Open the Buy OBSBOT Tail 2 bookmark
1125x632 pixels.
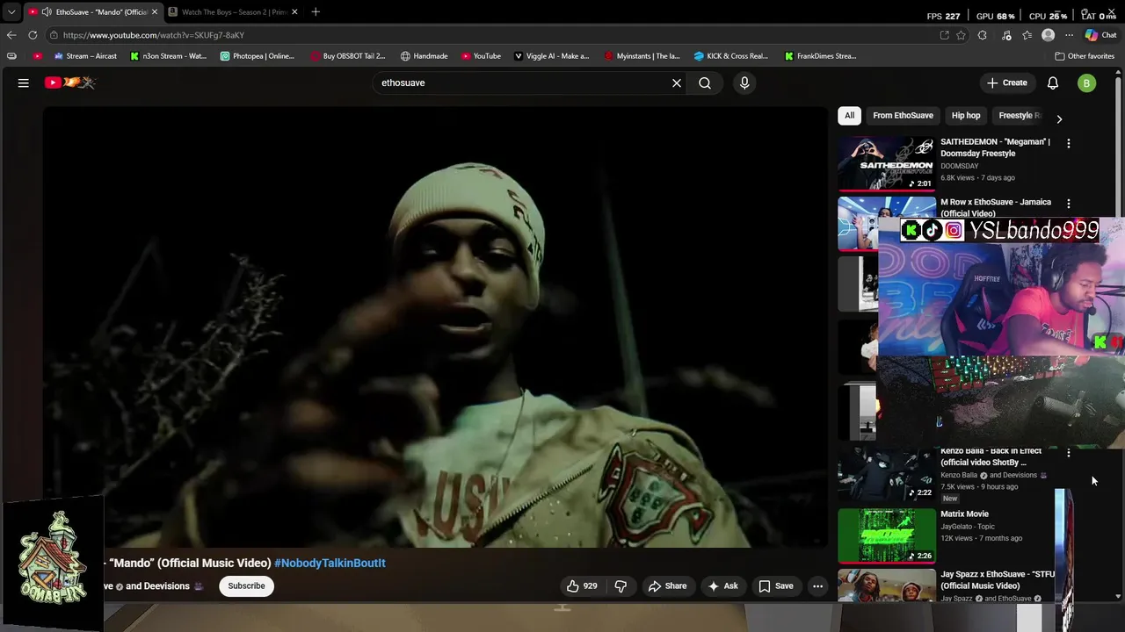(348, 56)
